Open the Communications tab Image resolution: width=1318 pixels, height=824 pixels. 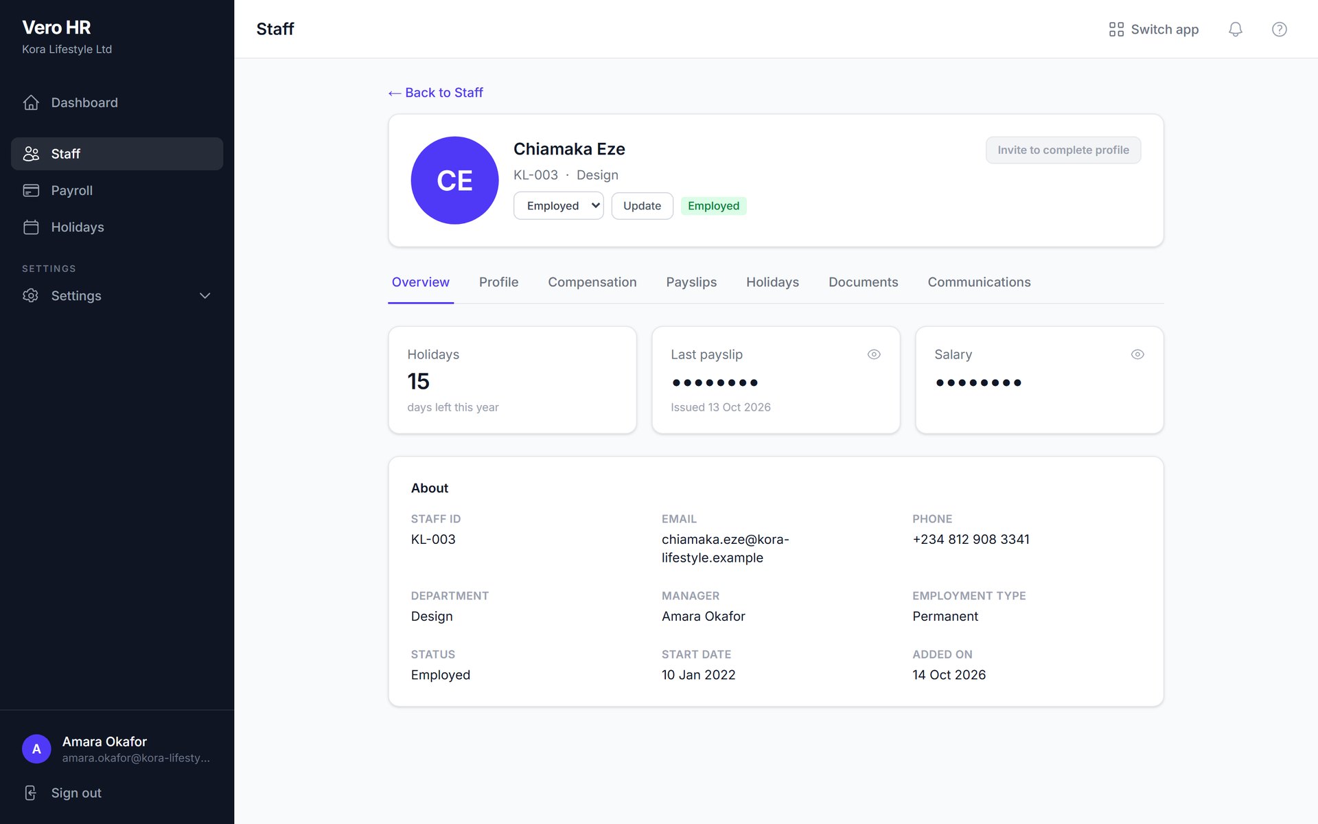pos(979,282)
